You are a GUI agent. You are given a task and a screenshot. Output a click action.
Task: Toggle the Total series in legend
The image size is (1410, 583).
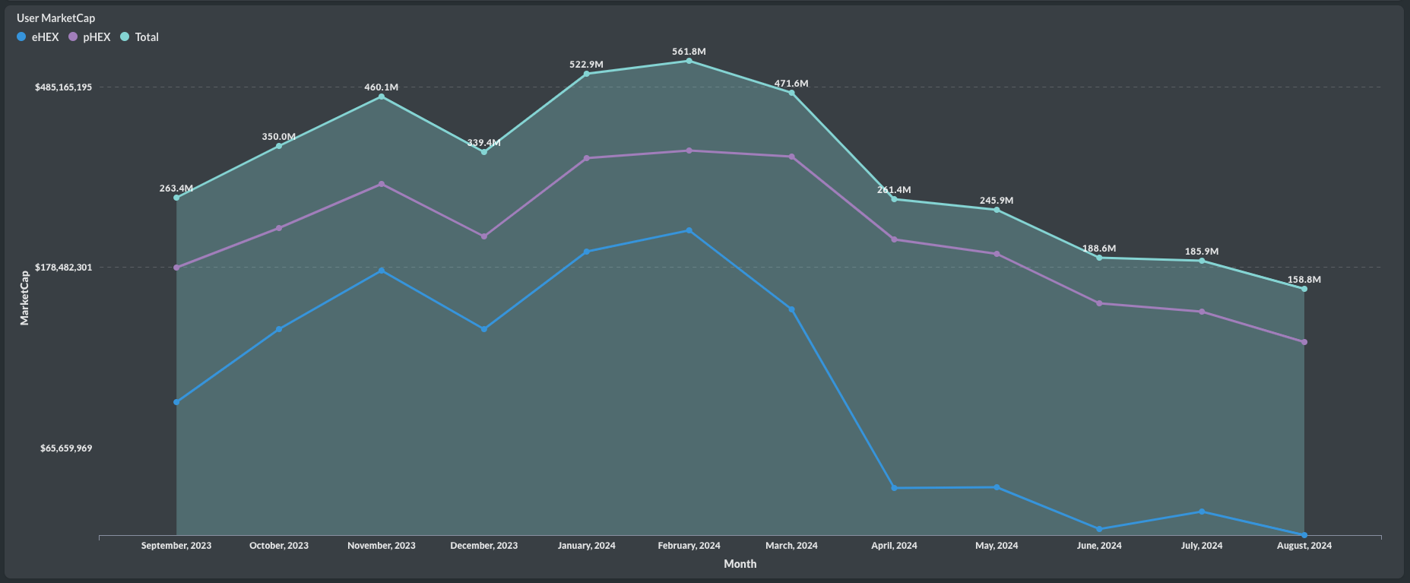tap(140, 36)
